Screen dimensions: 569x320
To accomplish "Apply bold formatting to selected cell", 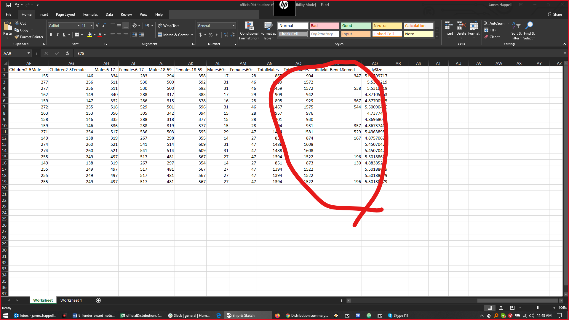I will tap(51, 35).
